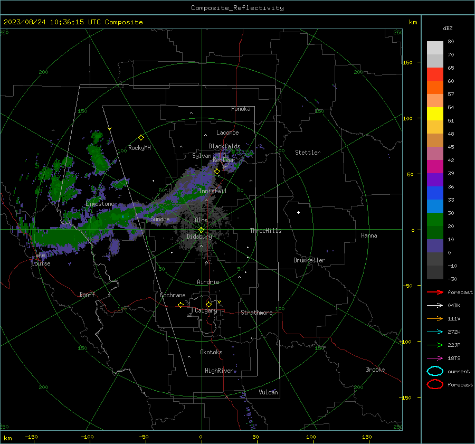
Task: Select the dark orange swatch in dBZ legend
Action: tap(435, 87)
